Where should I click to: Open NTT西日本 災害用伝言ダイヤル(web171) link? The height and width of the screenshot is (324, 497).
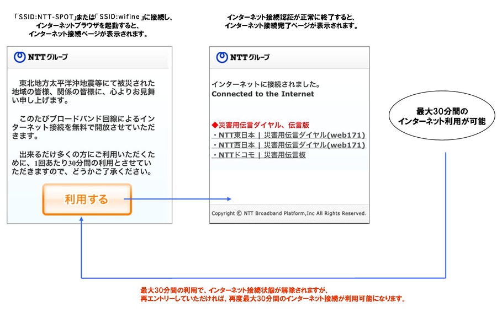pos(288,145)
